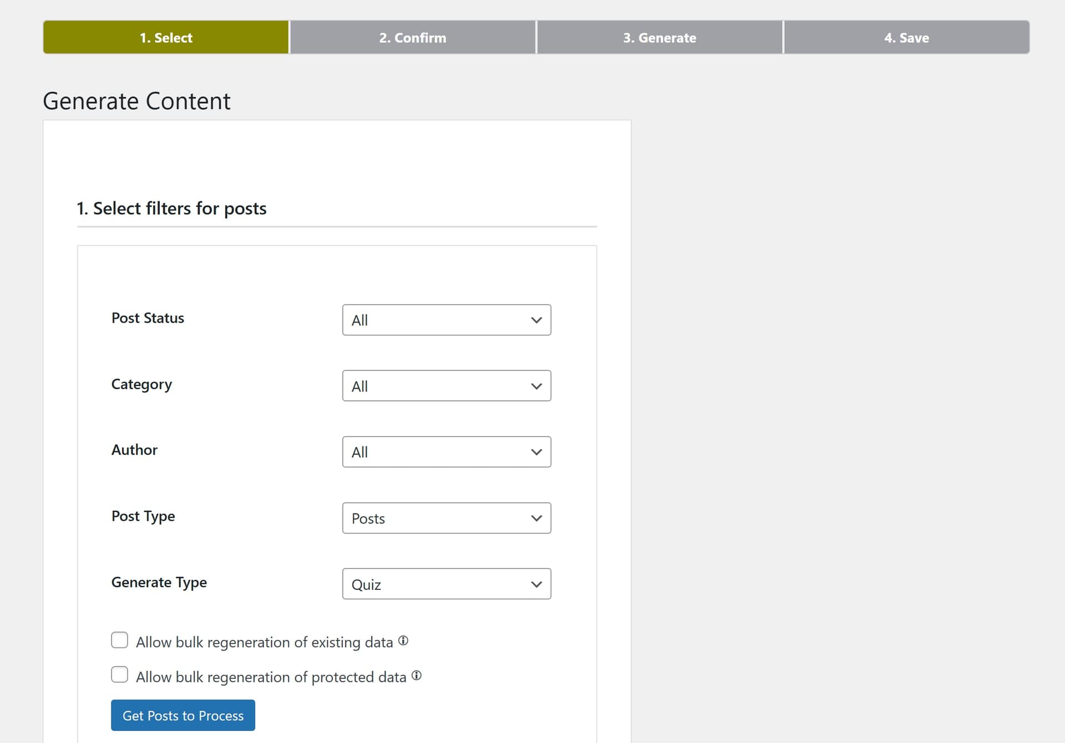Click the Generate Type dropdown chevron arrow
The height and width of the screenshot is (743, 1065).
[536, 584]
